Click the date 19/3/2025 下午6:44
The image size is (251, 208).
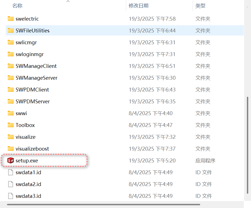152,30
